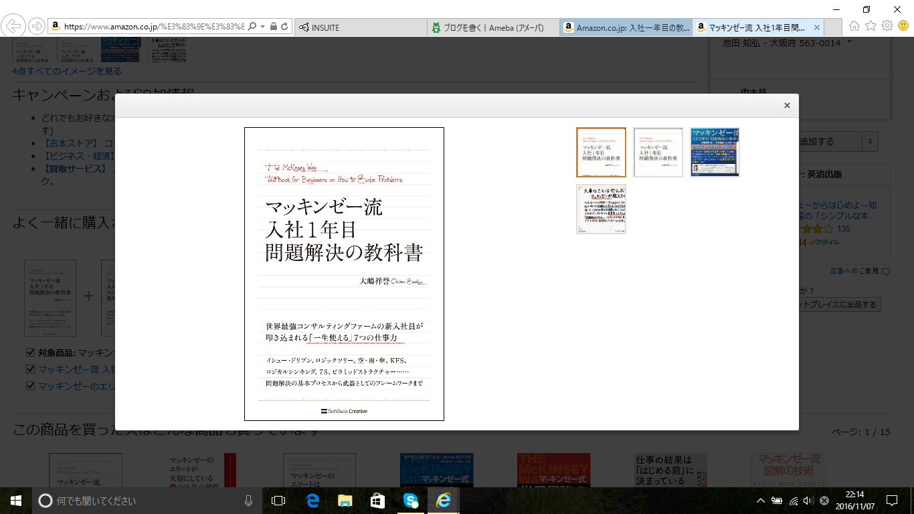
Task: Click the 4点すべてのイメージを見る link
Action: pyautogui.click(x=67, y=71)
